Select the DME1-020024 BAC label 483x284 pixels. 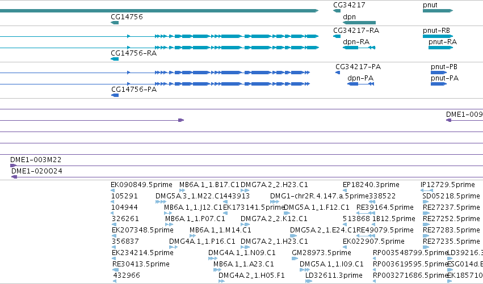[x=37, y=171]
